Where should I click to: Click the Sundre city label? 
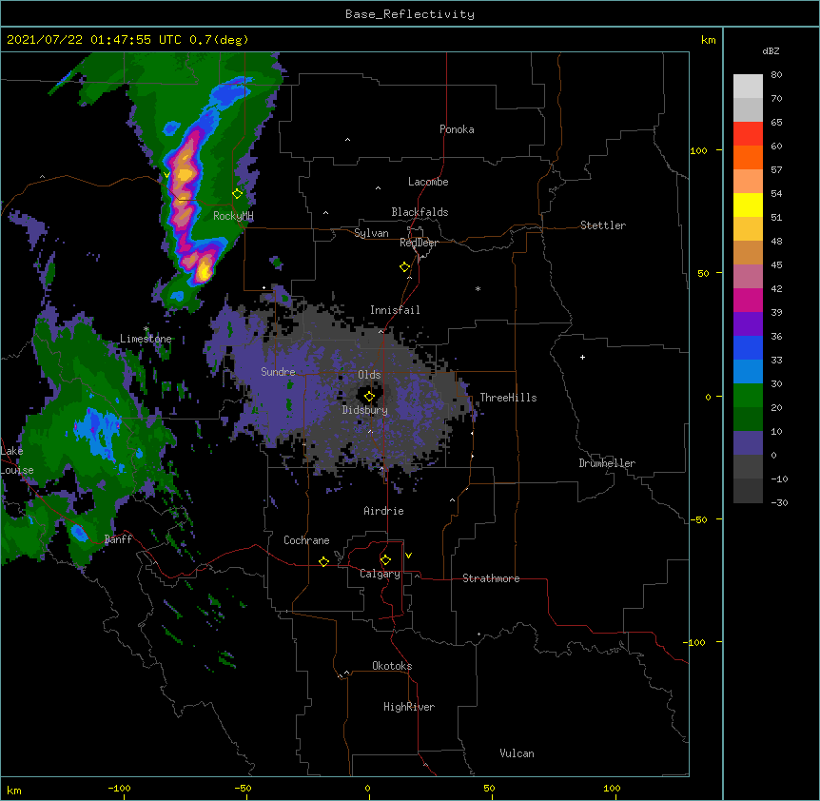tap(278, 372)
